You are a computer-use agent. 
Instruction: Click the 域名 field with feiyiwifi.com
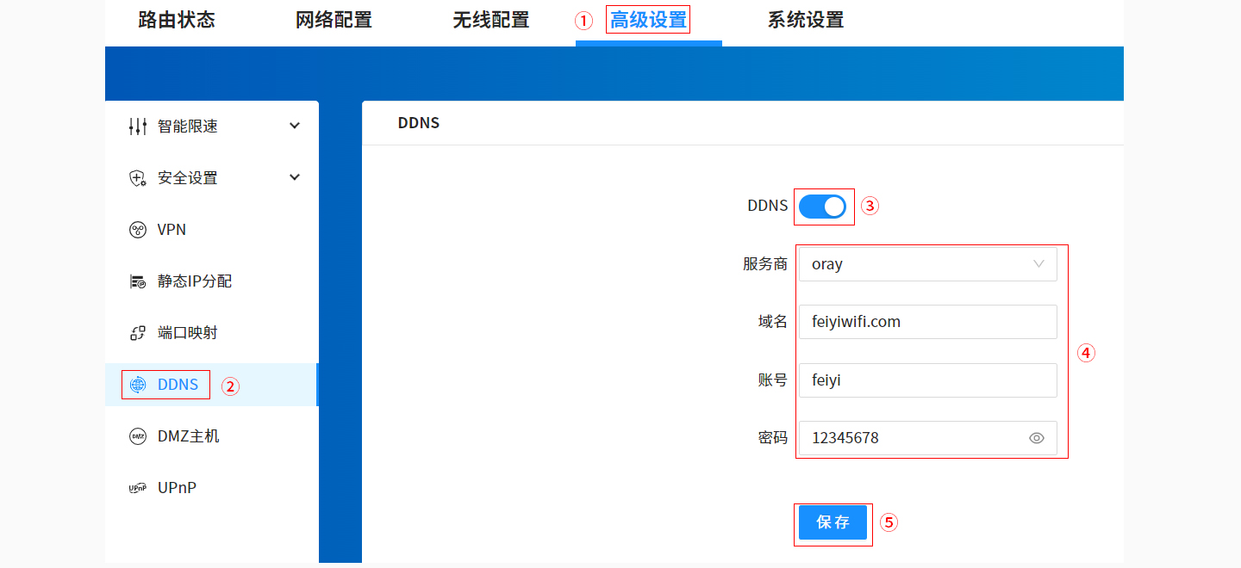tap(927, 322)
